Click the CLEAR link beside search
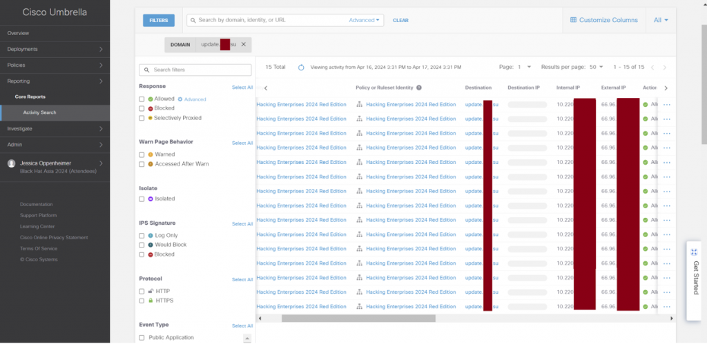This screenshot has width=707, height=344. pyautogui.click(x=400, y=21)
